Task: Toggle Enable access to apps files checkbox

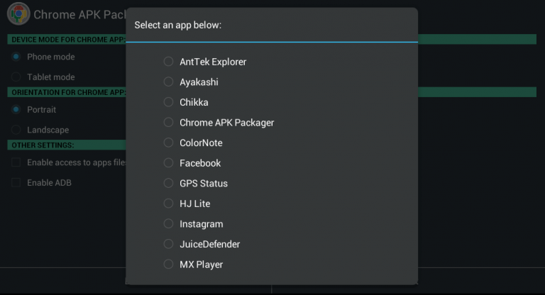Action: [x=16, y=162]
